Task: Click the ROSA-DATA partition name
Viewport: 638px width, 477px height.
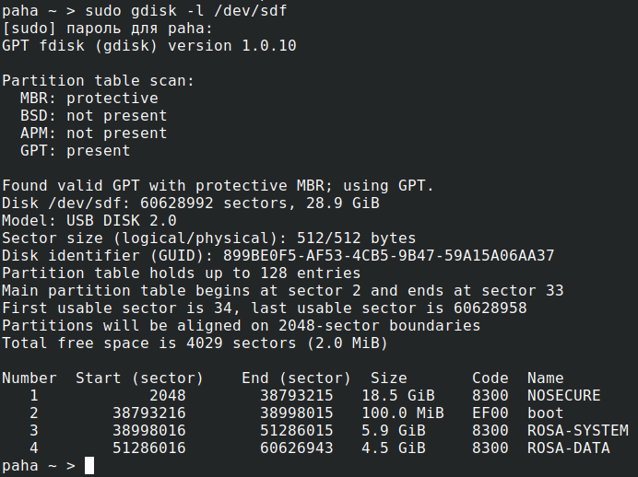Action: 568,448
